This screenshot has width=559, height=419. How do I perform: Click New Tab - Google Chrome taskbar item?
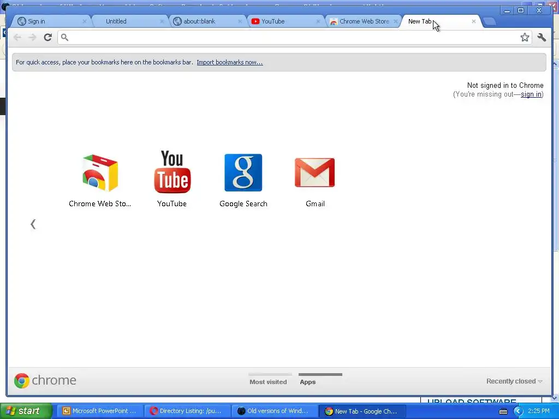point(362,411)
